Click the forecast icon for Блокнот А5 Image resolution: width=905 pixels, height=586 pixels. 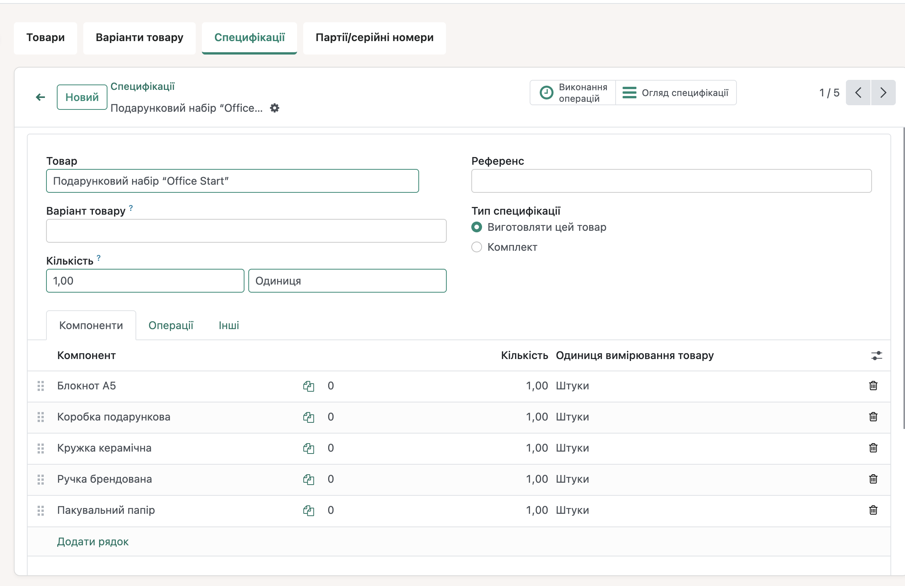click(309, 386)
